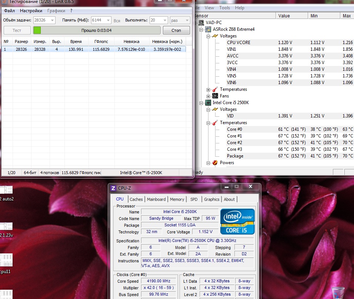
Task: Open the ? help menu in LinX
Action: click(71, 11)
